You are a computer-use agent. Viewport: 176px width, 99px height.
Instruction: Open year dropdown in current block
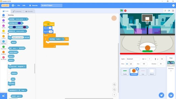click(19, 96)
